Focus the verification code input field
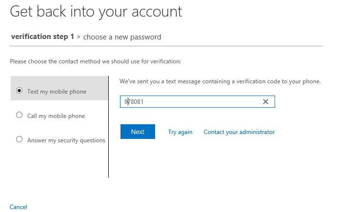Screen dimensions: 338x212 [x=197, y=101]
